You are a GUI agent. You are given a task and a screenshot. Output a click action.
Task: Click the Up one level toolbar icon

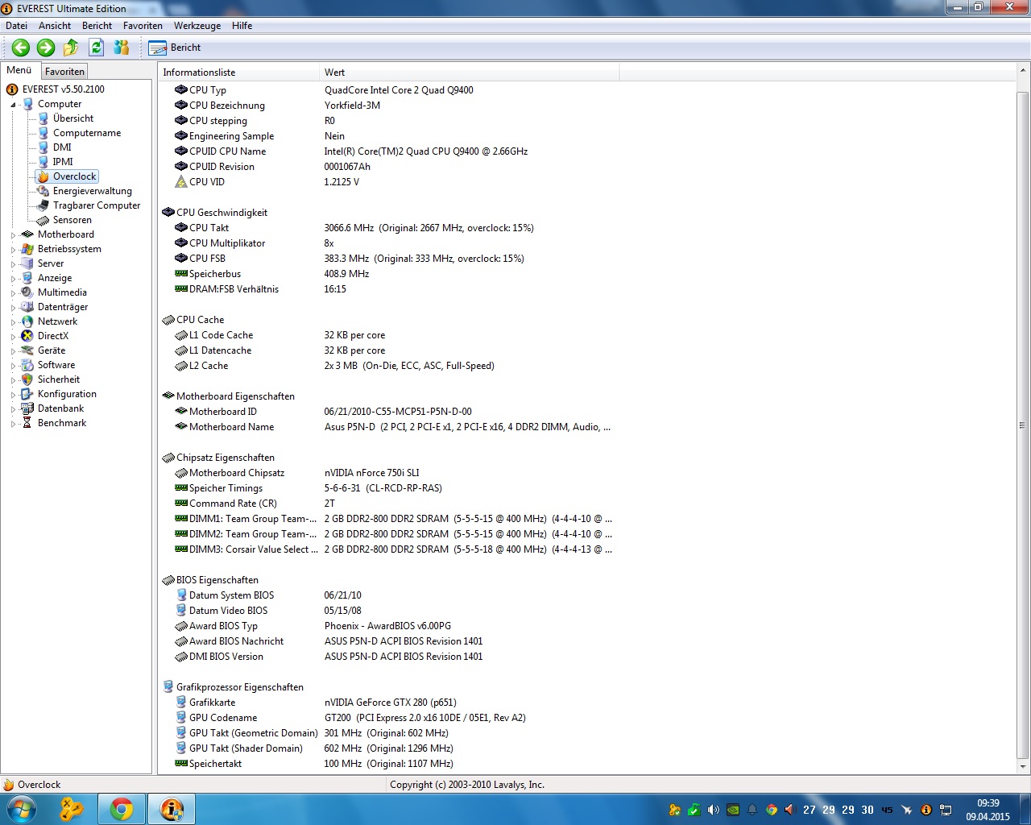tap(71, 48)
